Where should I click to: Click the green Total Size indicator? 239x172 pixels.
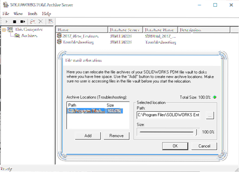coord(215,97)
